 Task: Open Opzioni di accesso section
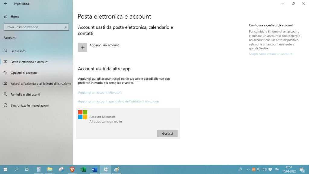tap(24, 73)
